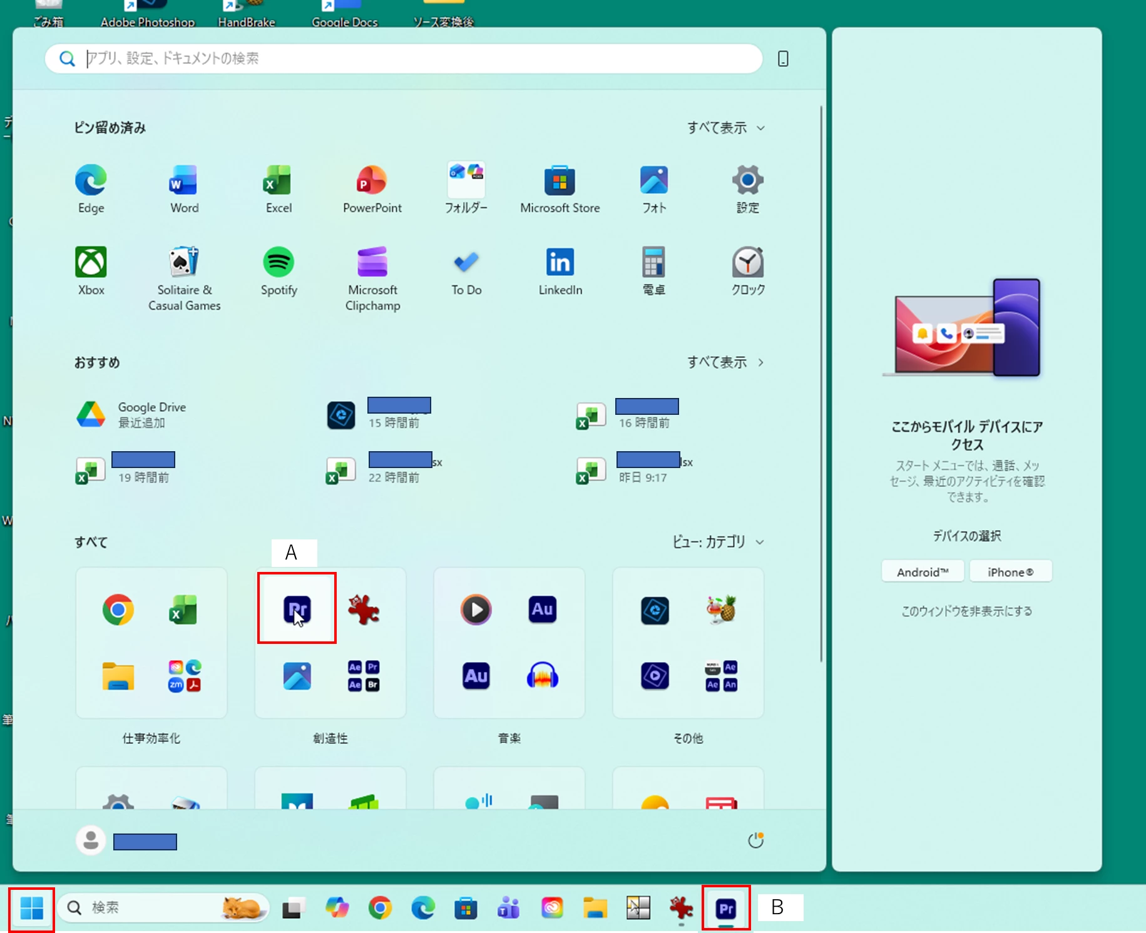
Task: Expand pinned apps with すべて表示 chevron
Action: pyautogui.click(x=725, y=128)
